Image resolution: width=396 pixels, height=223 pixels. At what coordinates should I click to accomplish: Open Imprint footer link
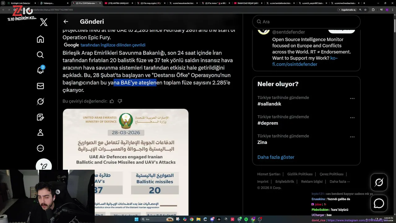tap(263, 181)
